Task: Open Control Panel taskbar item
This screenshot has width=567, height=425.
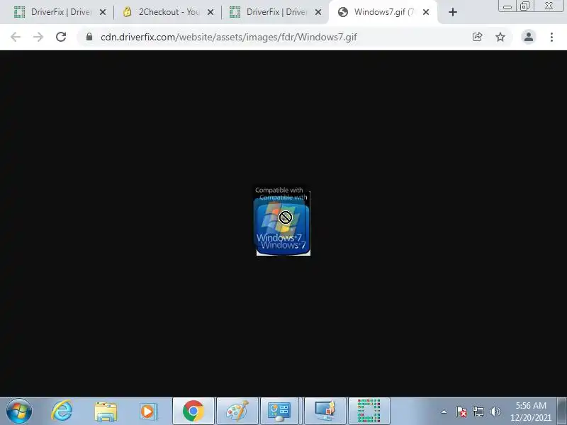Action: click(x=280, y=412)
